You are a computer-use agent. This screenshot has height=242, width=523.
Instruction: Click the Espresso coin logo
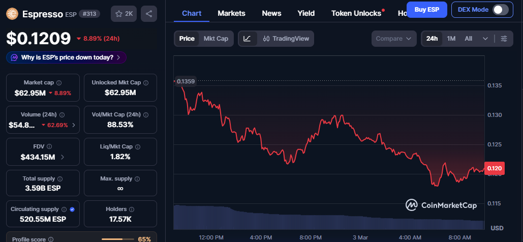point(12,14)
